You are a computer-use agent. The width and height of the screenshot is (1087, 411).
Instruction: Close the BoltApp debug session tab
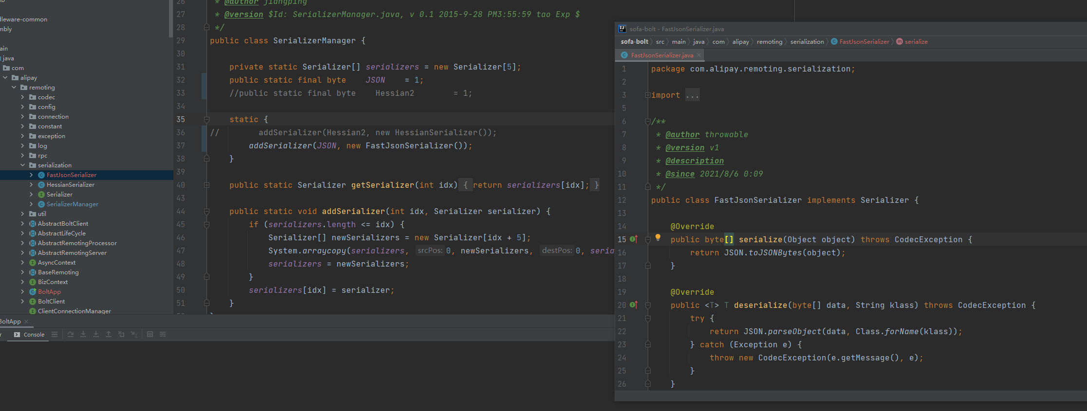click(x=26, y=322)
